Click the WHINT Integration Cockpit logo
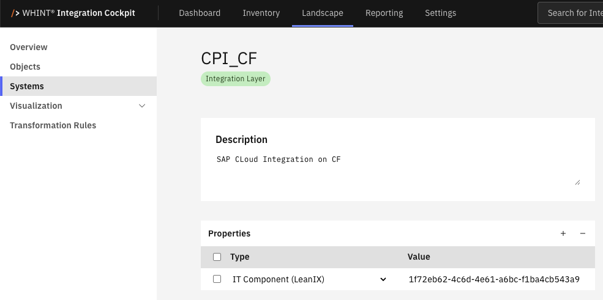Image resolution: width=603 pixels, height=300 pixels. click(73, 13)
